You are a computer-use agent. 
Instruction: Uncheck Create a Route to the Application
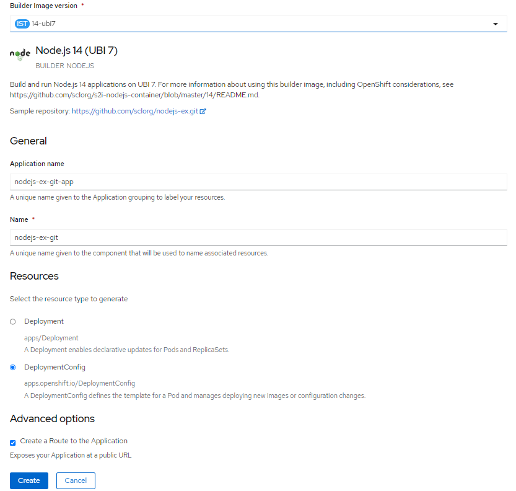click(13, 443)
